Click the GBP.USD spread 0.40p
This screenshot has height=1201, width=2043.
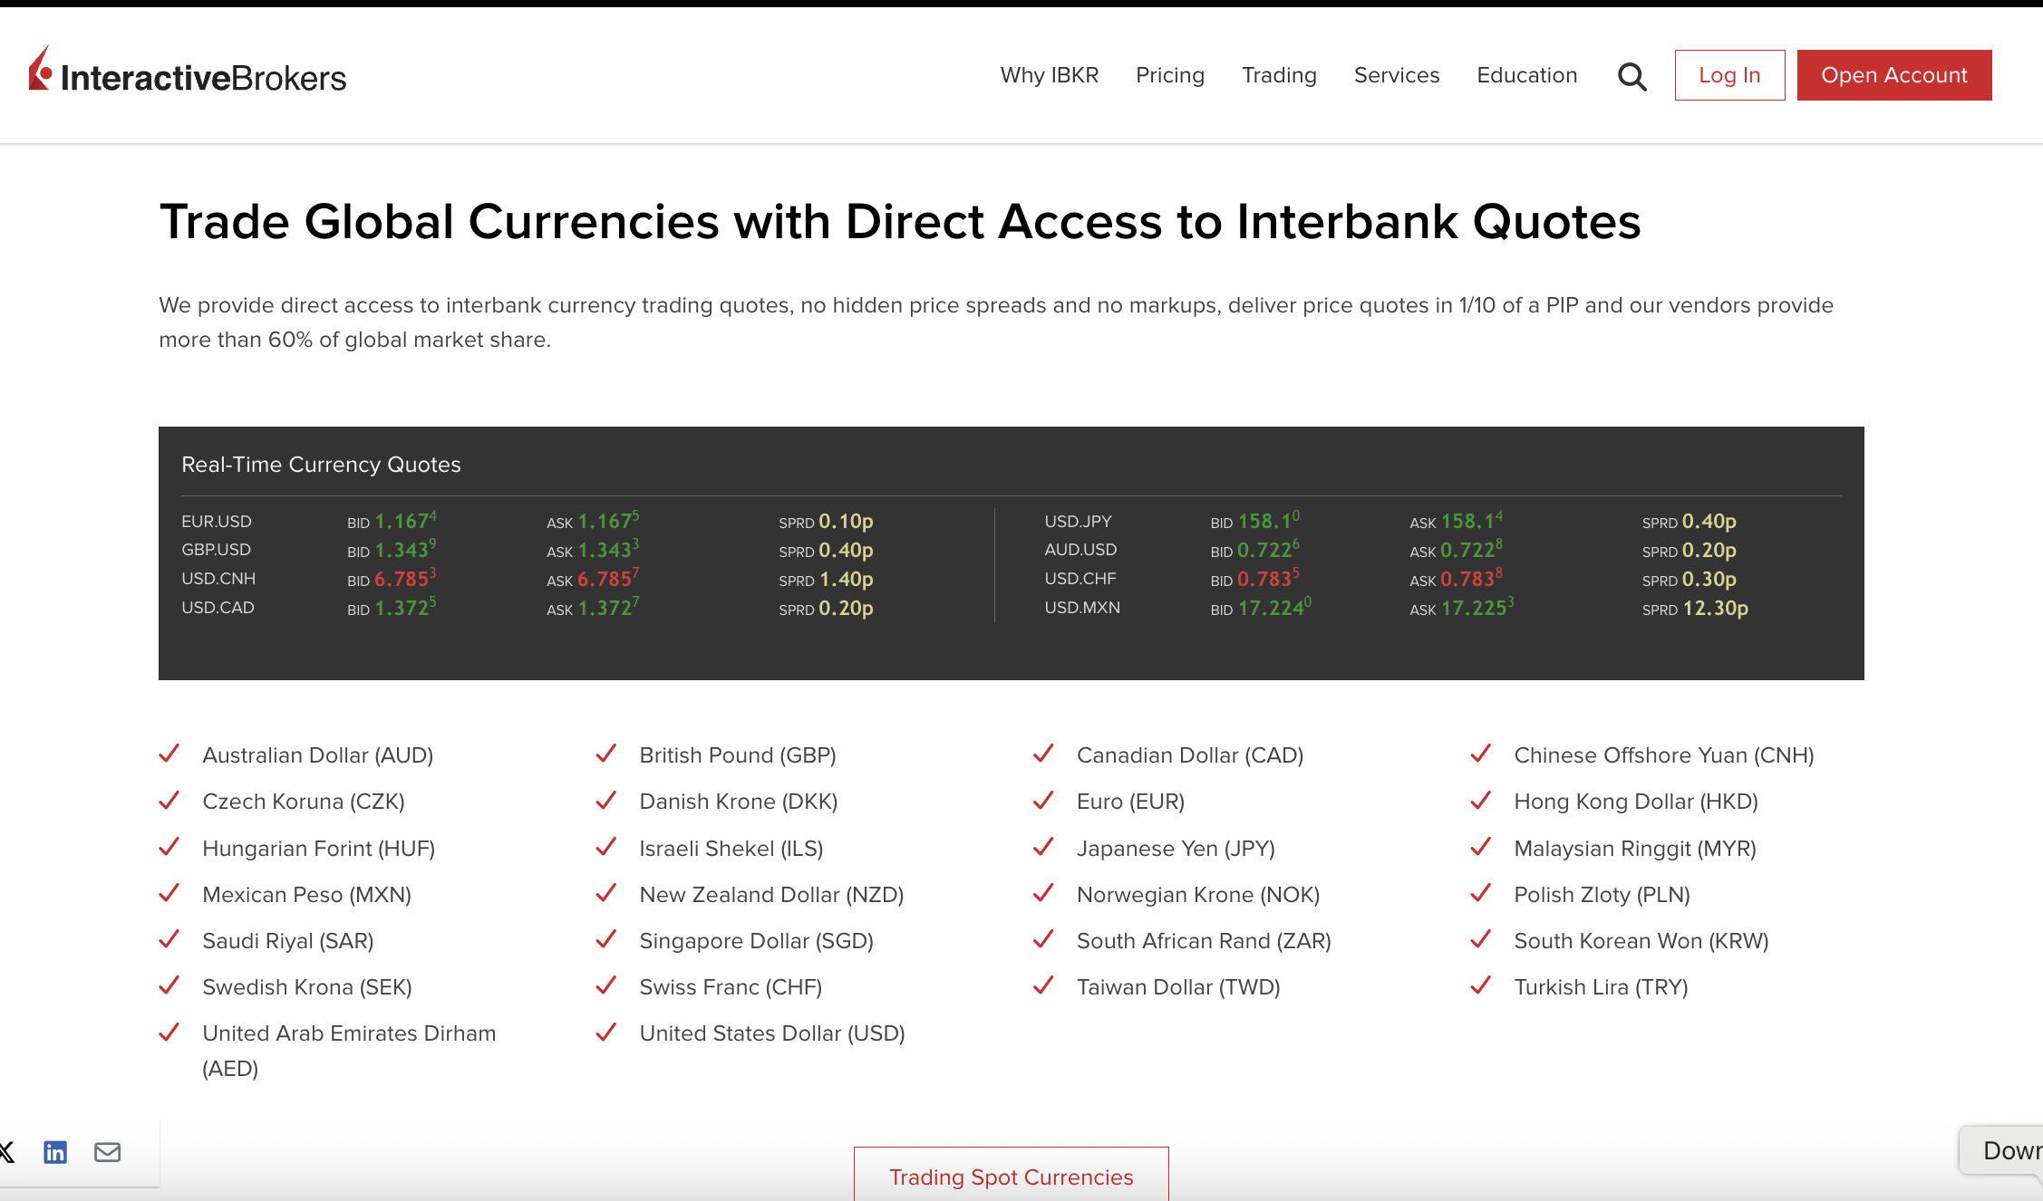pyautogui.click(x=846, y=551)
